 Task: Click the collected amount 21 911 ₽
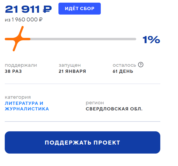point(29,9)
